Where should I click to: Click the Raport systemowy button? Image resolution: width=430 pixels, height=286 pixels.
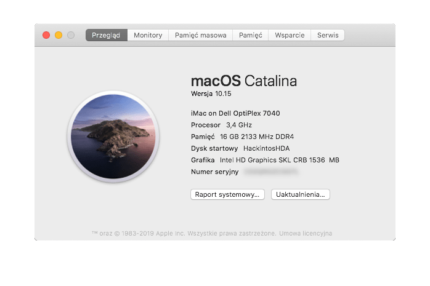(227, 194)
